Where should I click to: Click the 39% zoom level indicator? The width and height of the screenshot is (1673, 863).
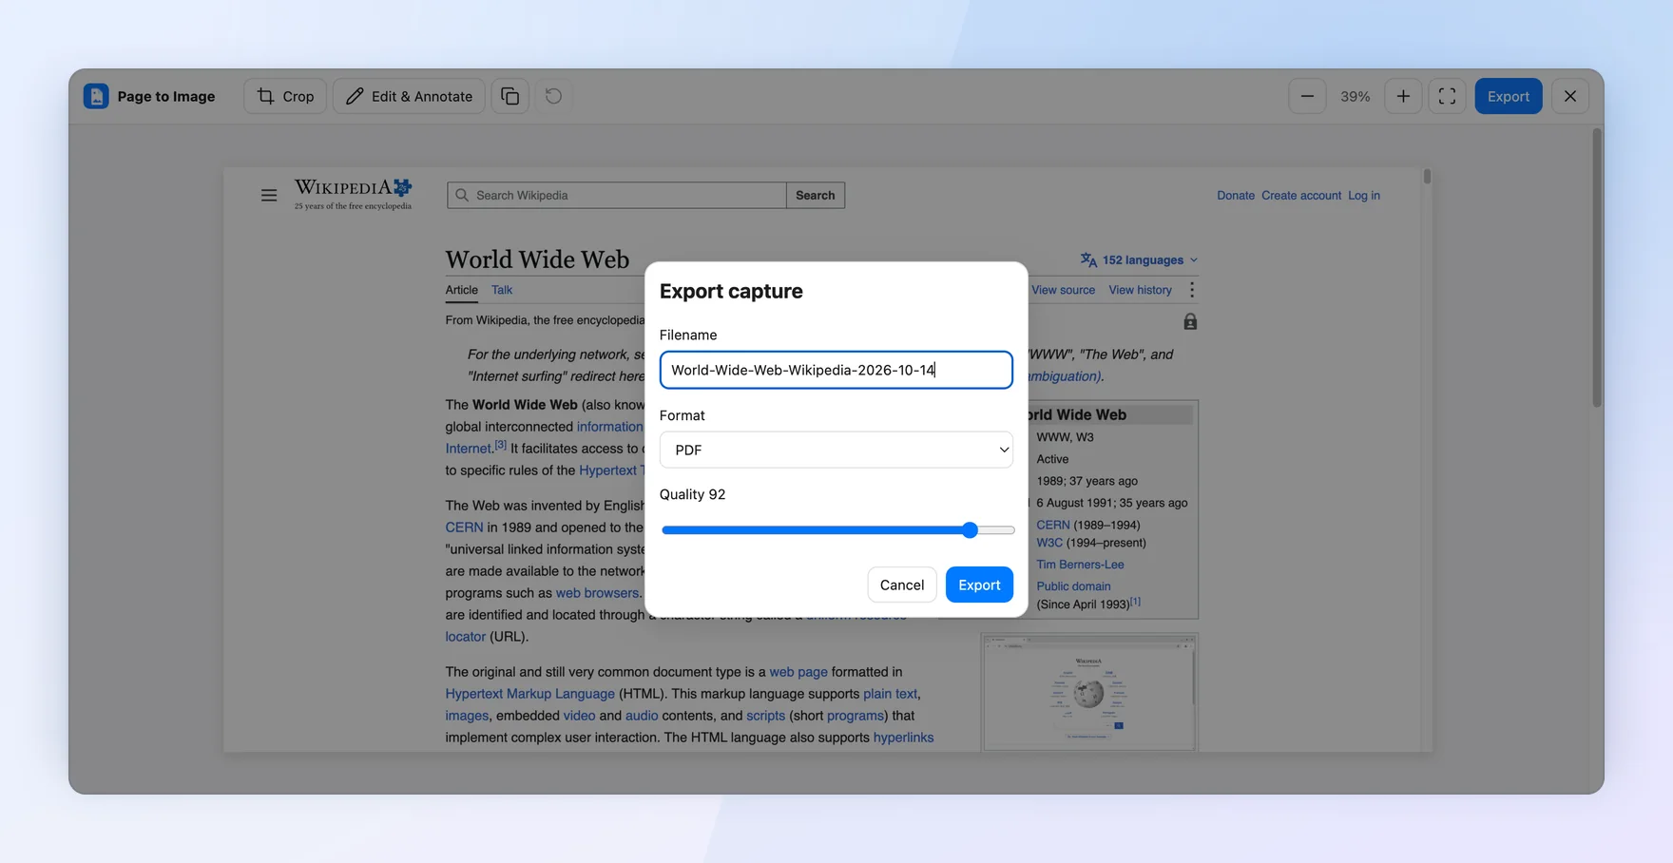click(1356, 96)
